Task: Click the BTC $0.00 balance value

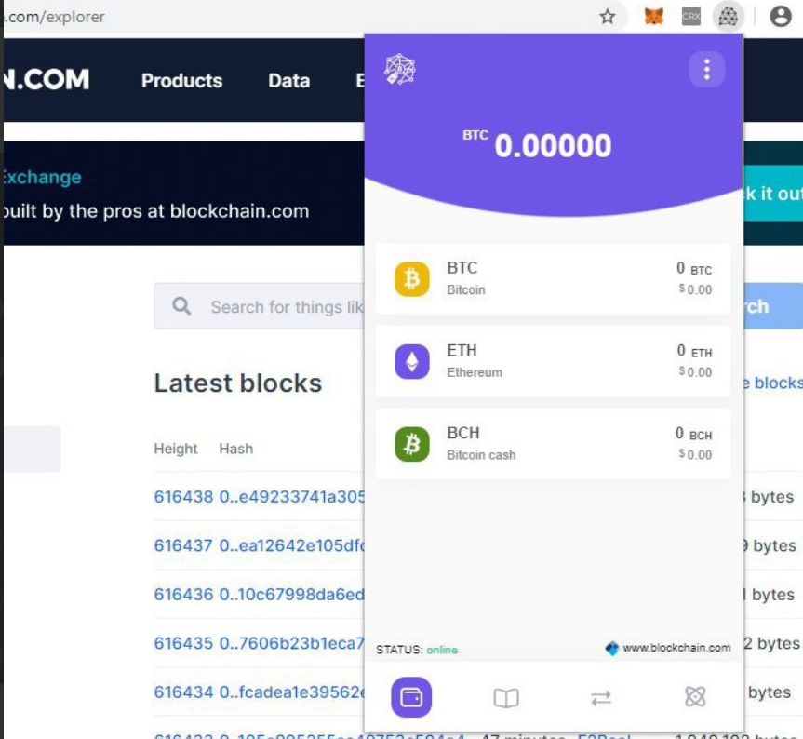Action: (x=695, y=289)
